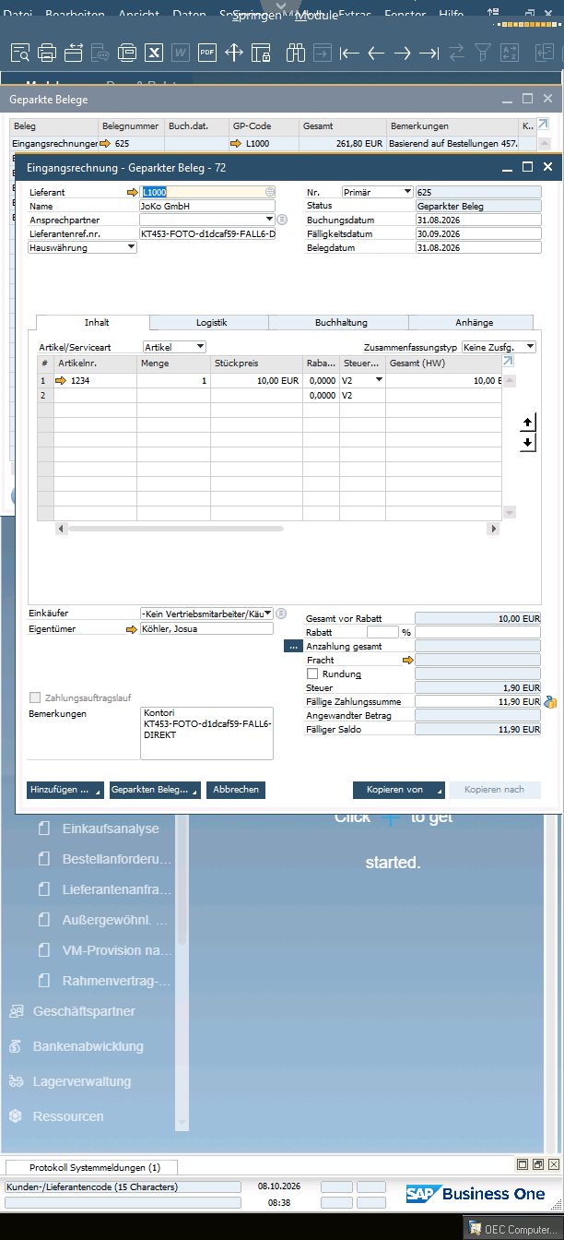Open the Module menu
This screenshot has height=1240, width=564.
point(316,16)
